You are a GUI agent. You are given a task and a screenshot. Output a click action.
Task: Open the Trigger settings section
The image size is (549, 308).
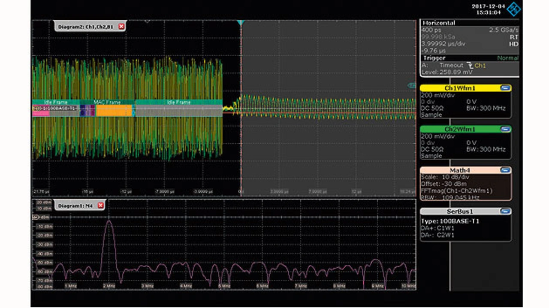(434, 58)
